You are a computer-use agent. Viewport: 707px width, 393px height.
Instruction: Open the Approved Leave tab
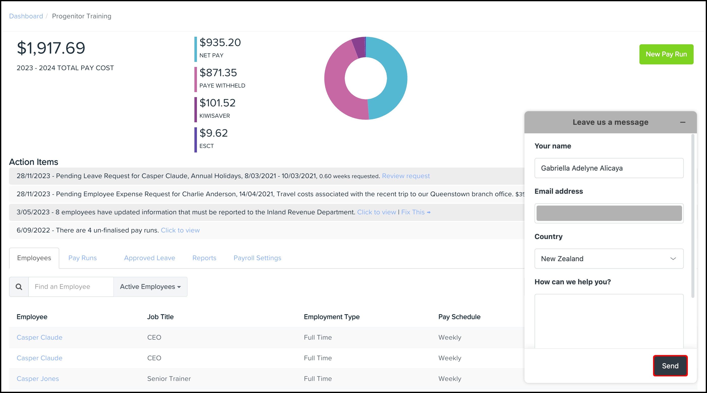149,258
